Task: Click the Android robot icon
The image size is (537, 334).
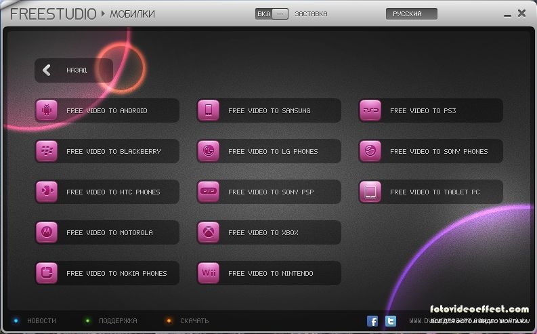Action: (47, 110)
